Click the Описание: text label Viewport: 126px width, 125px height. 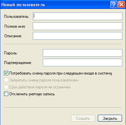point(13,36)
